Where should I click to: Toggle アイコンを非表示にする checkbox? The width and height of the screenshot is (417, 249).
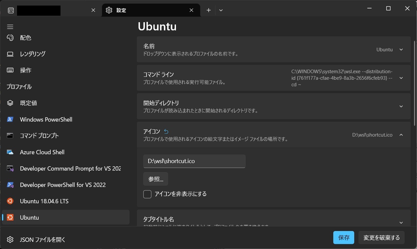(x=148, y=194)
